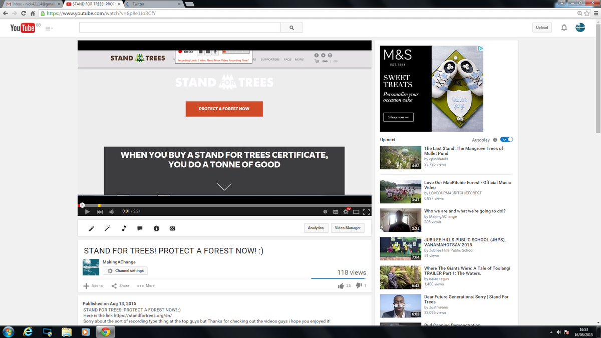
Task: Open Annotations speech bubble tool
Action: 140,228
